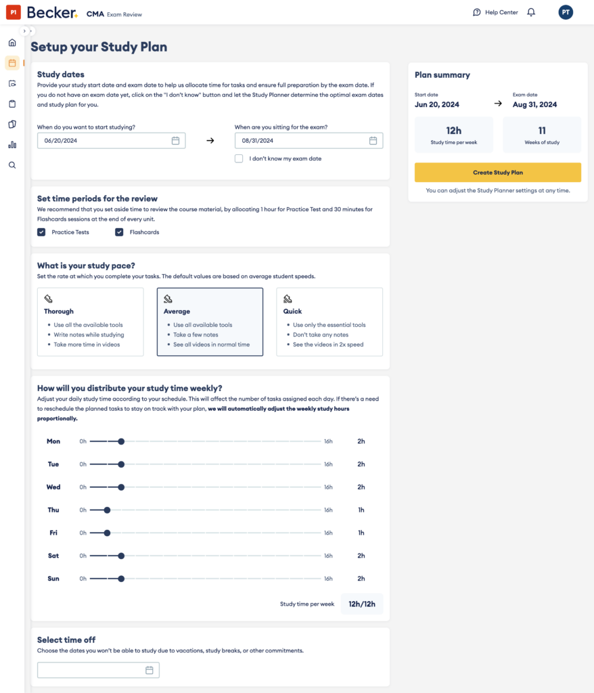The height and width of the screenshot is (693, 594).
Task: Open the Help Center link
Action: [495, 12]
